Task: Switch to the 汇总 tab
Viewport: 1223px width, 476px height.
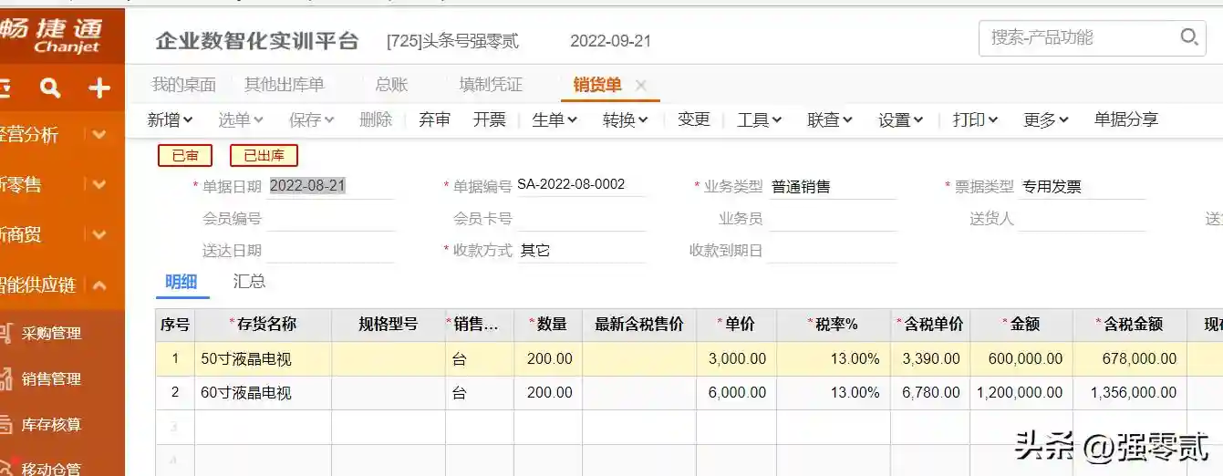Action: [249, 281]
